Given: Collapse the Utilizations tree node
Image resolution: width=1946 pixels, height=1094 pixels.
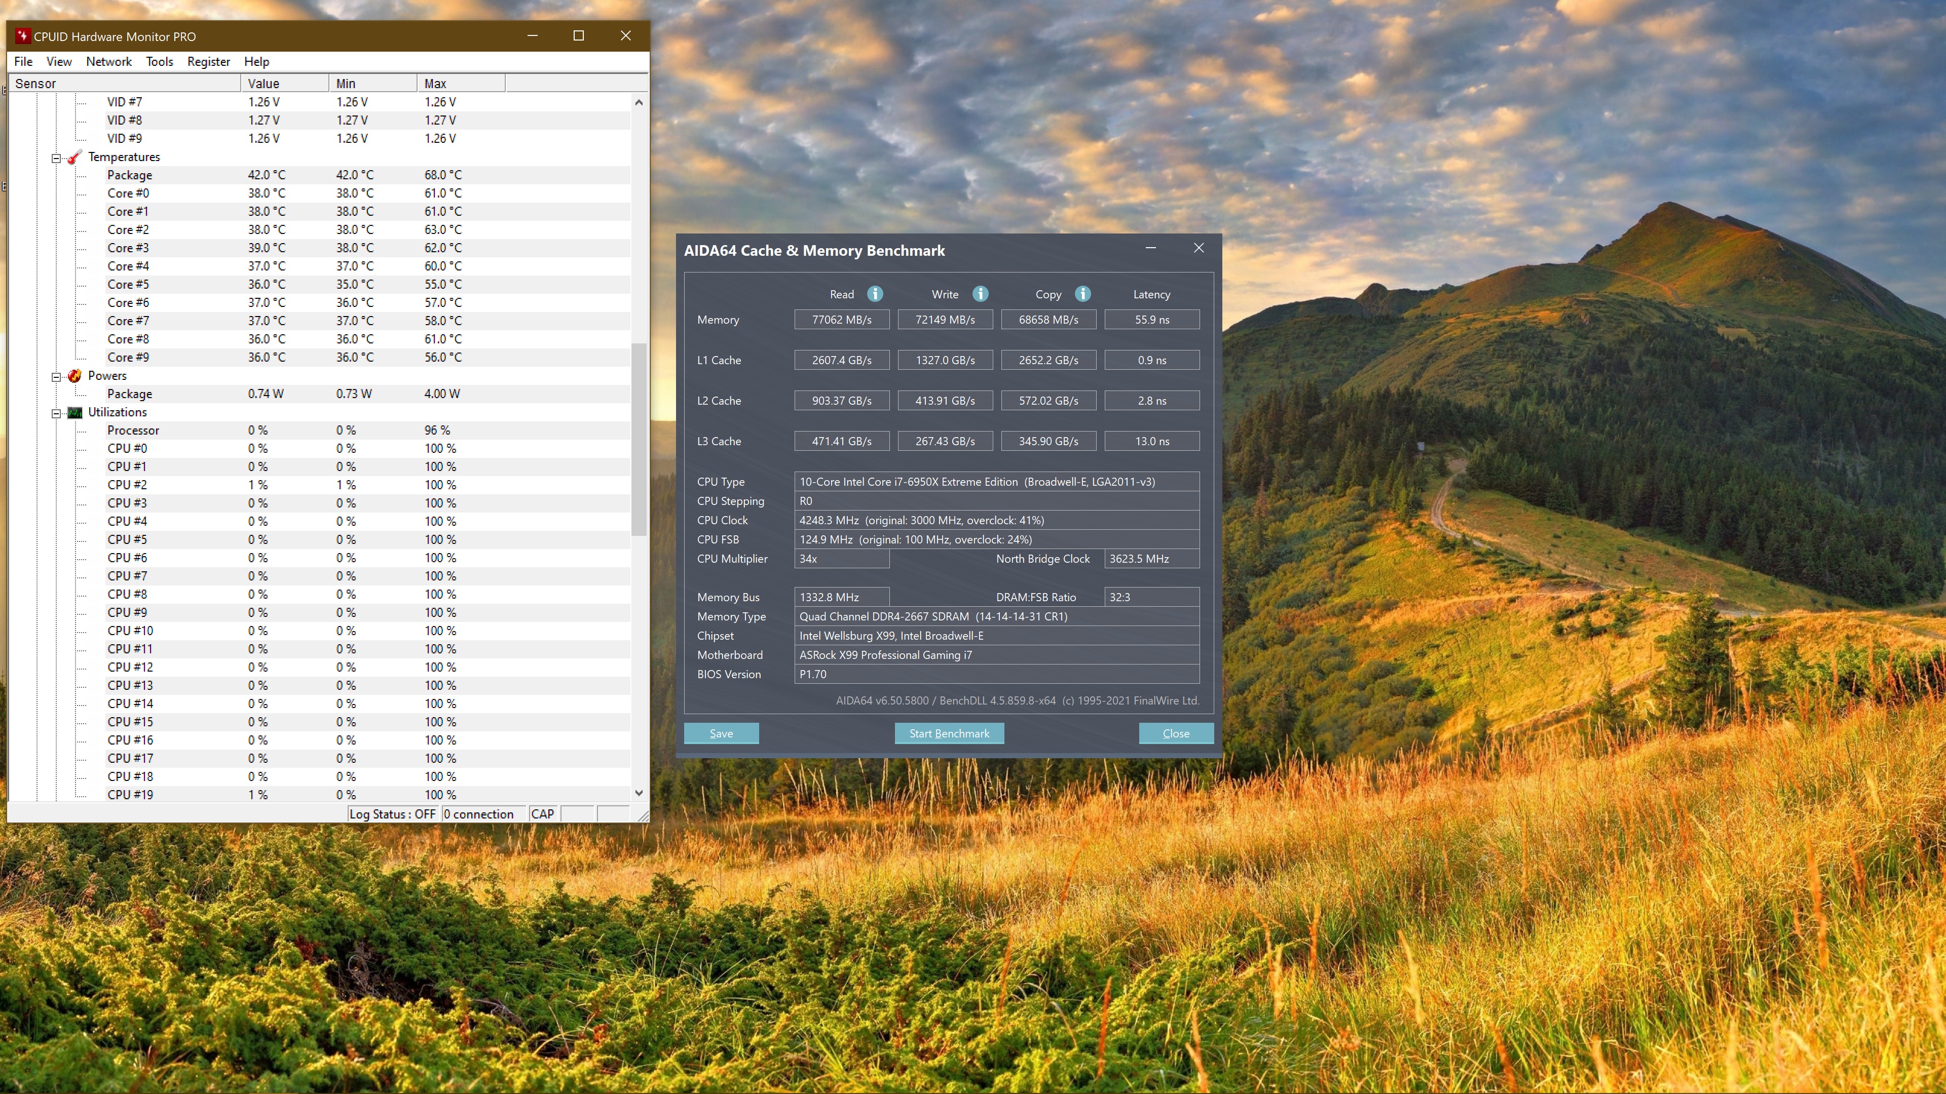Looking at the screenshot, I should tap(56, 413).
